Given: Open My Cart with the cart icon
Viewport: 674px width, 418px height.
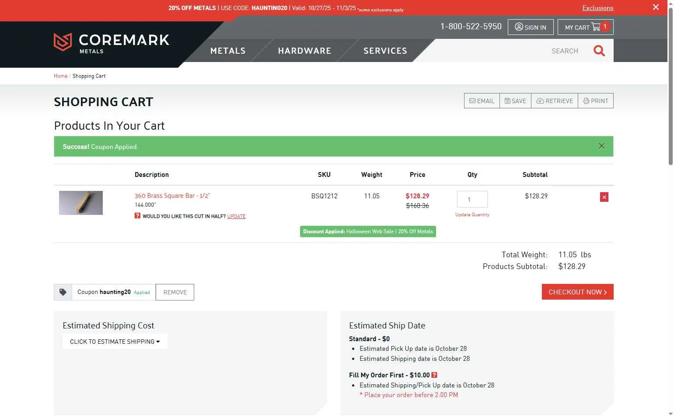Looking at the screenshot, I should point(585,27).
